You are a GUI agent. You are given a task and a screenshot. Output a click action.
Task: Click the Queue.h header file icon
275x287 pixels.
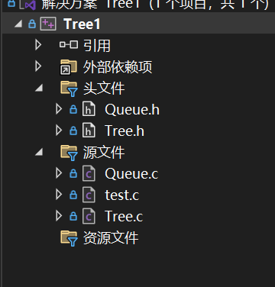89,109
